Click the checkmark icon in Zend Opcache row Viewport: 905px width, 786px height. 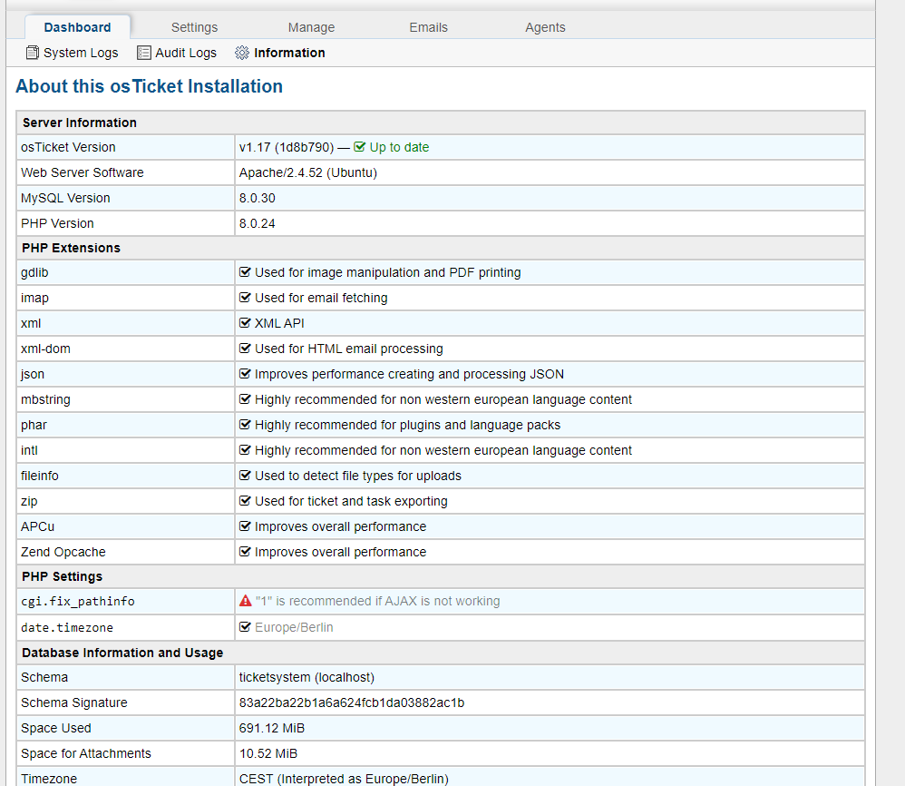245,552
